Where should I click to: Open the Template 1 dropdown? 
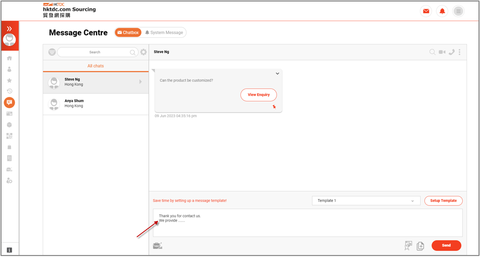366,201
